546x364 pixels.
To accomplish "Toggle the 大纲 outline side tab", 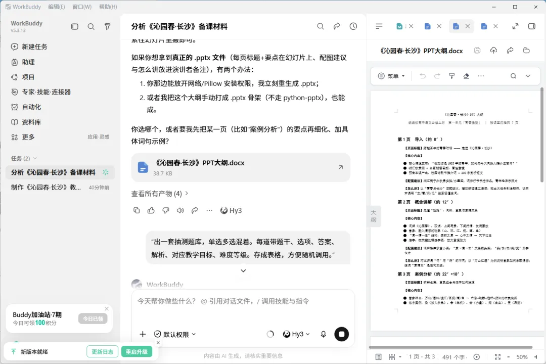I will coord(374,216).
